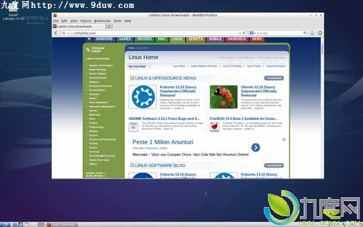The width and height of the screenshot is (363, 227).
Task: Click the Softpedia home icon tab
Action: click(89, 39)
